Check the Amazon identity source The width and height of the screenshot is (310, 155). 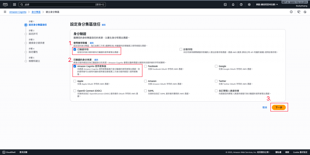click(x=146, y=81)
